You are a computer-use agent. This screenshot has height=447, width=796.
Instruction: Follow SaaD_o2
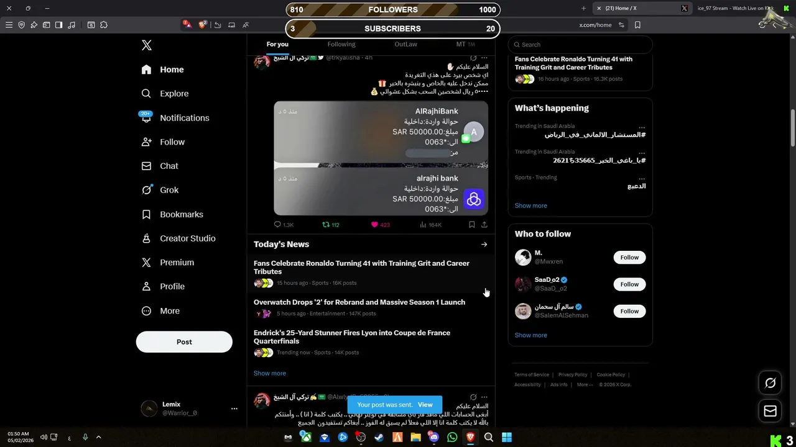pos(629,284)
